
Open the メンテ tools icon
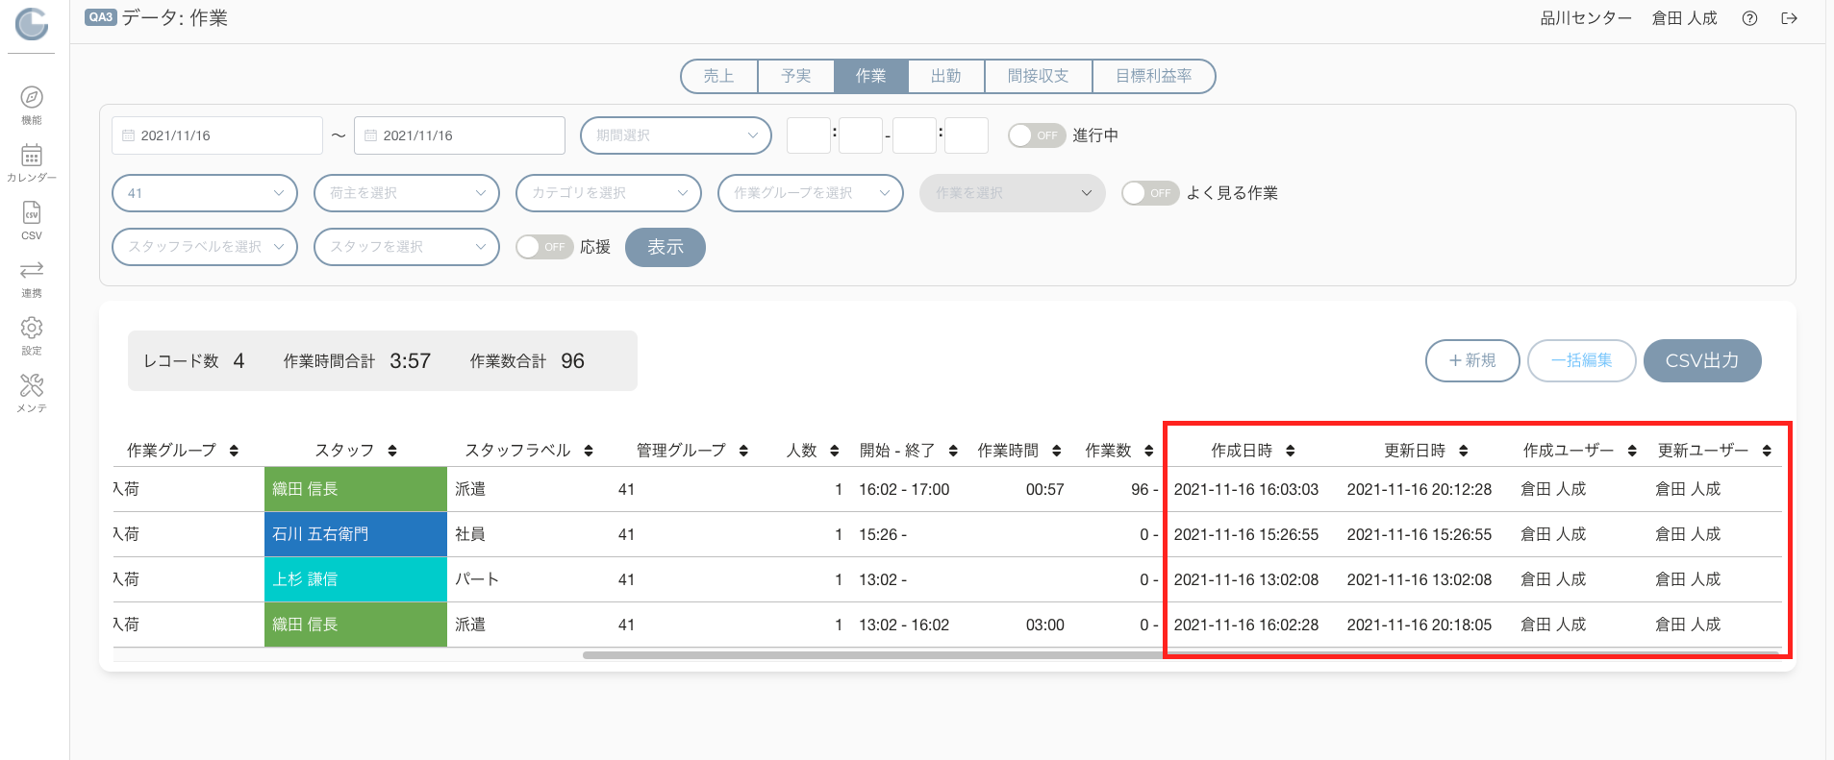coord(32,385)
